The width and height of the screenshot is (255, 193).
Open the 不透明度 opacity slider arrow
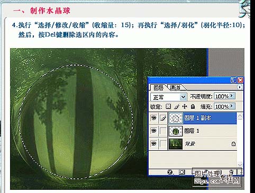pyautogui.click(x=232, y=96)
